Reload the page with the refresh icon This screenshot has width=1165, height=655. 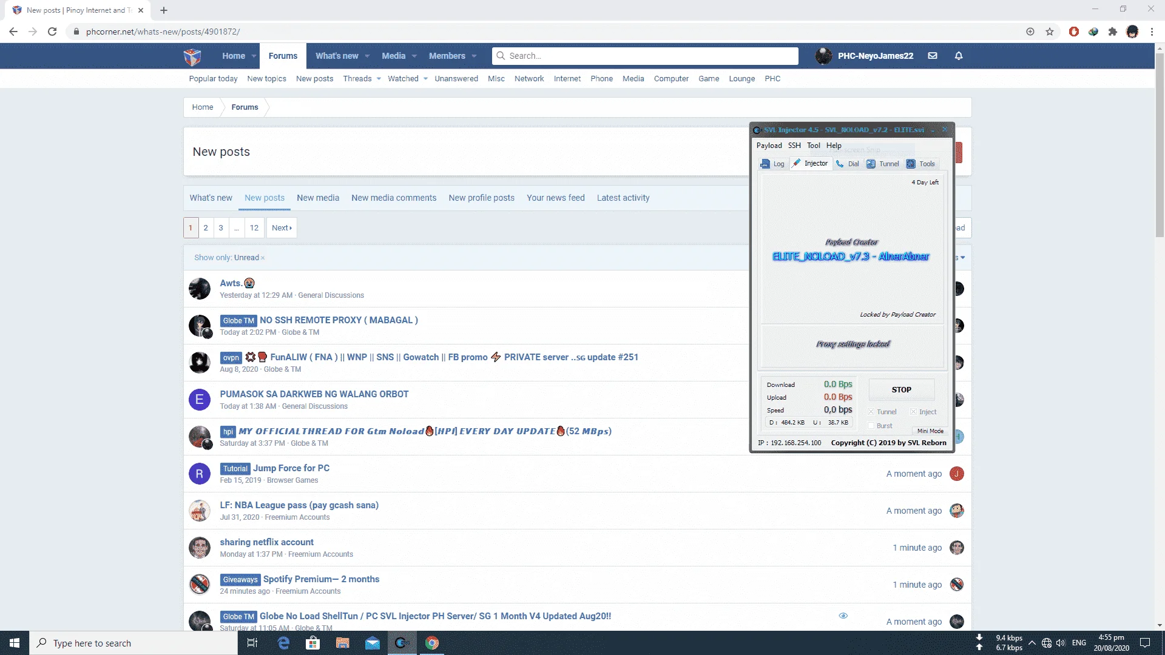click(x=52, y=32)
